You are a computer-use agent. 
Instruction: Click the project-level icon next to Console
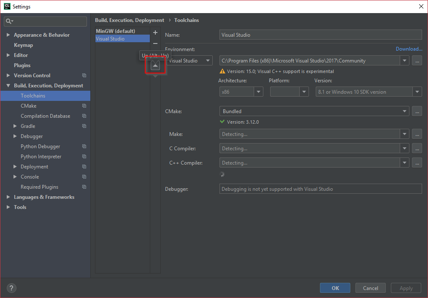(84, 176)
